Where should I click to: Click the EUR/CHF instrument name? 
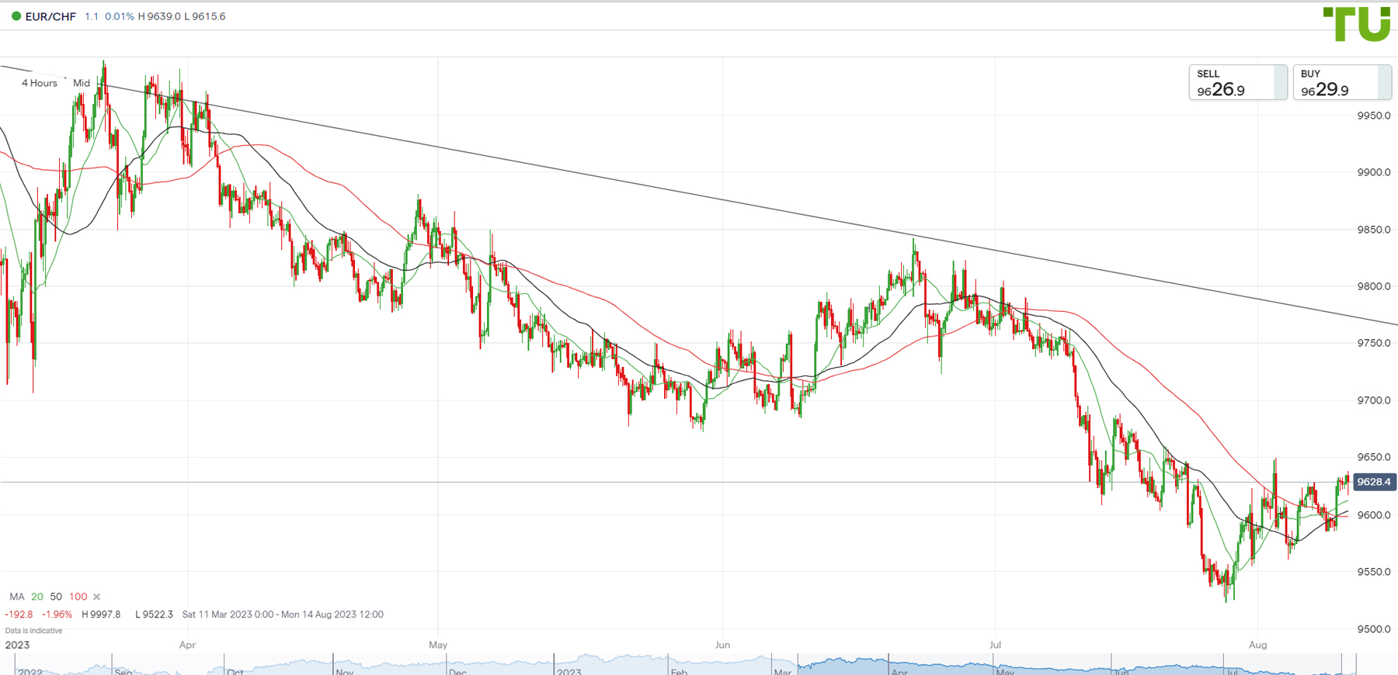(x=50, y=16)
